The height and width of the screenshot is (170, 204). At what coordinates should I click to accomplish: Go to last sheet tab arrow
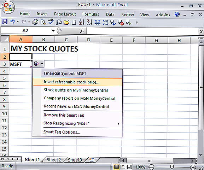click(18, 159)
